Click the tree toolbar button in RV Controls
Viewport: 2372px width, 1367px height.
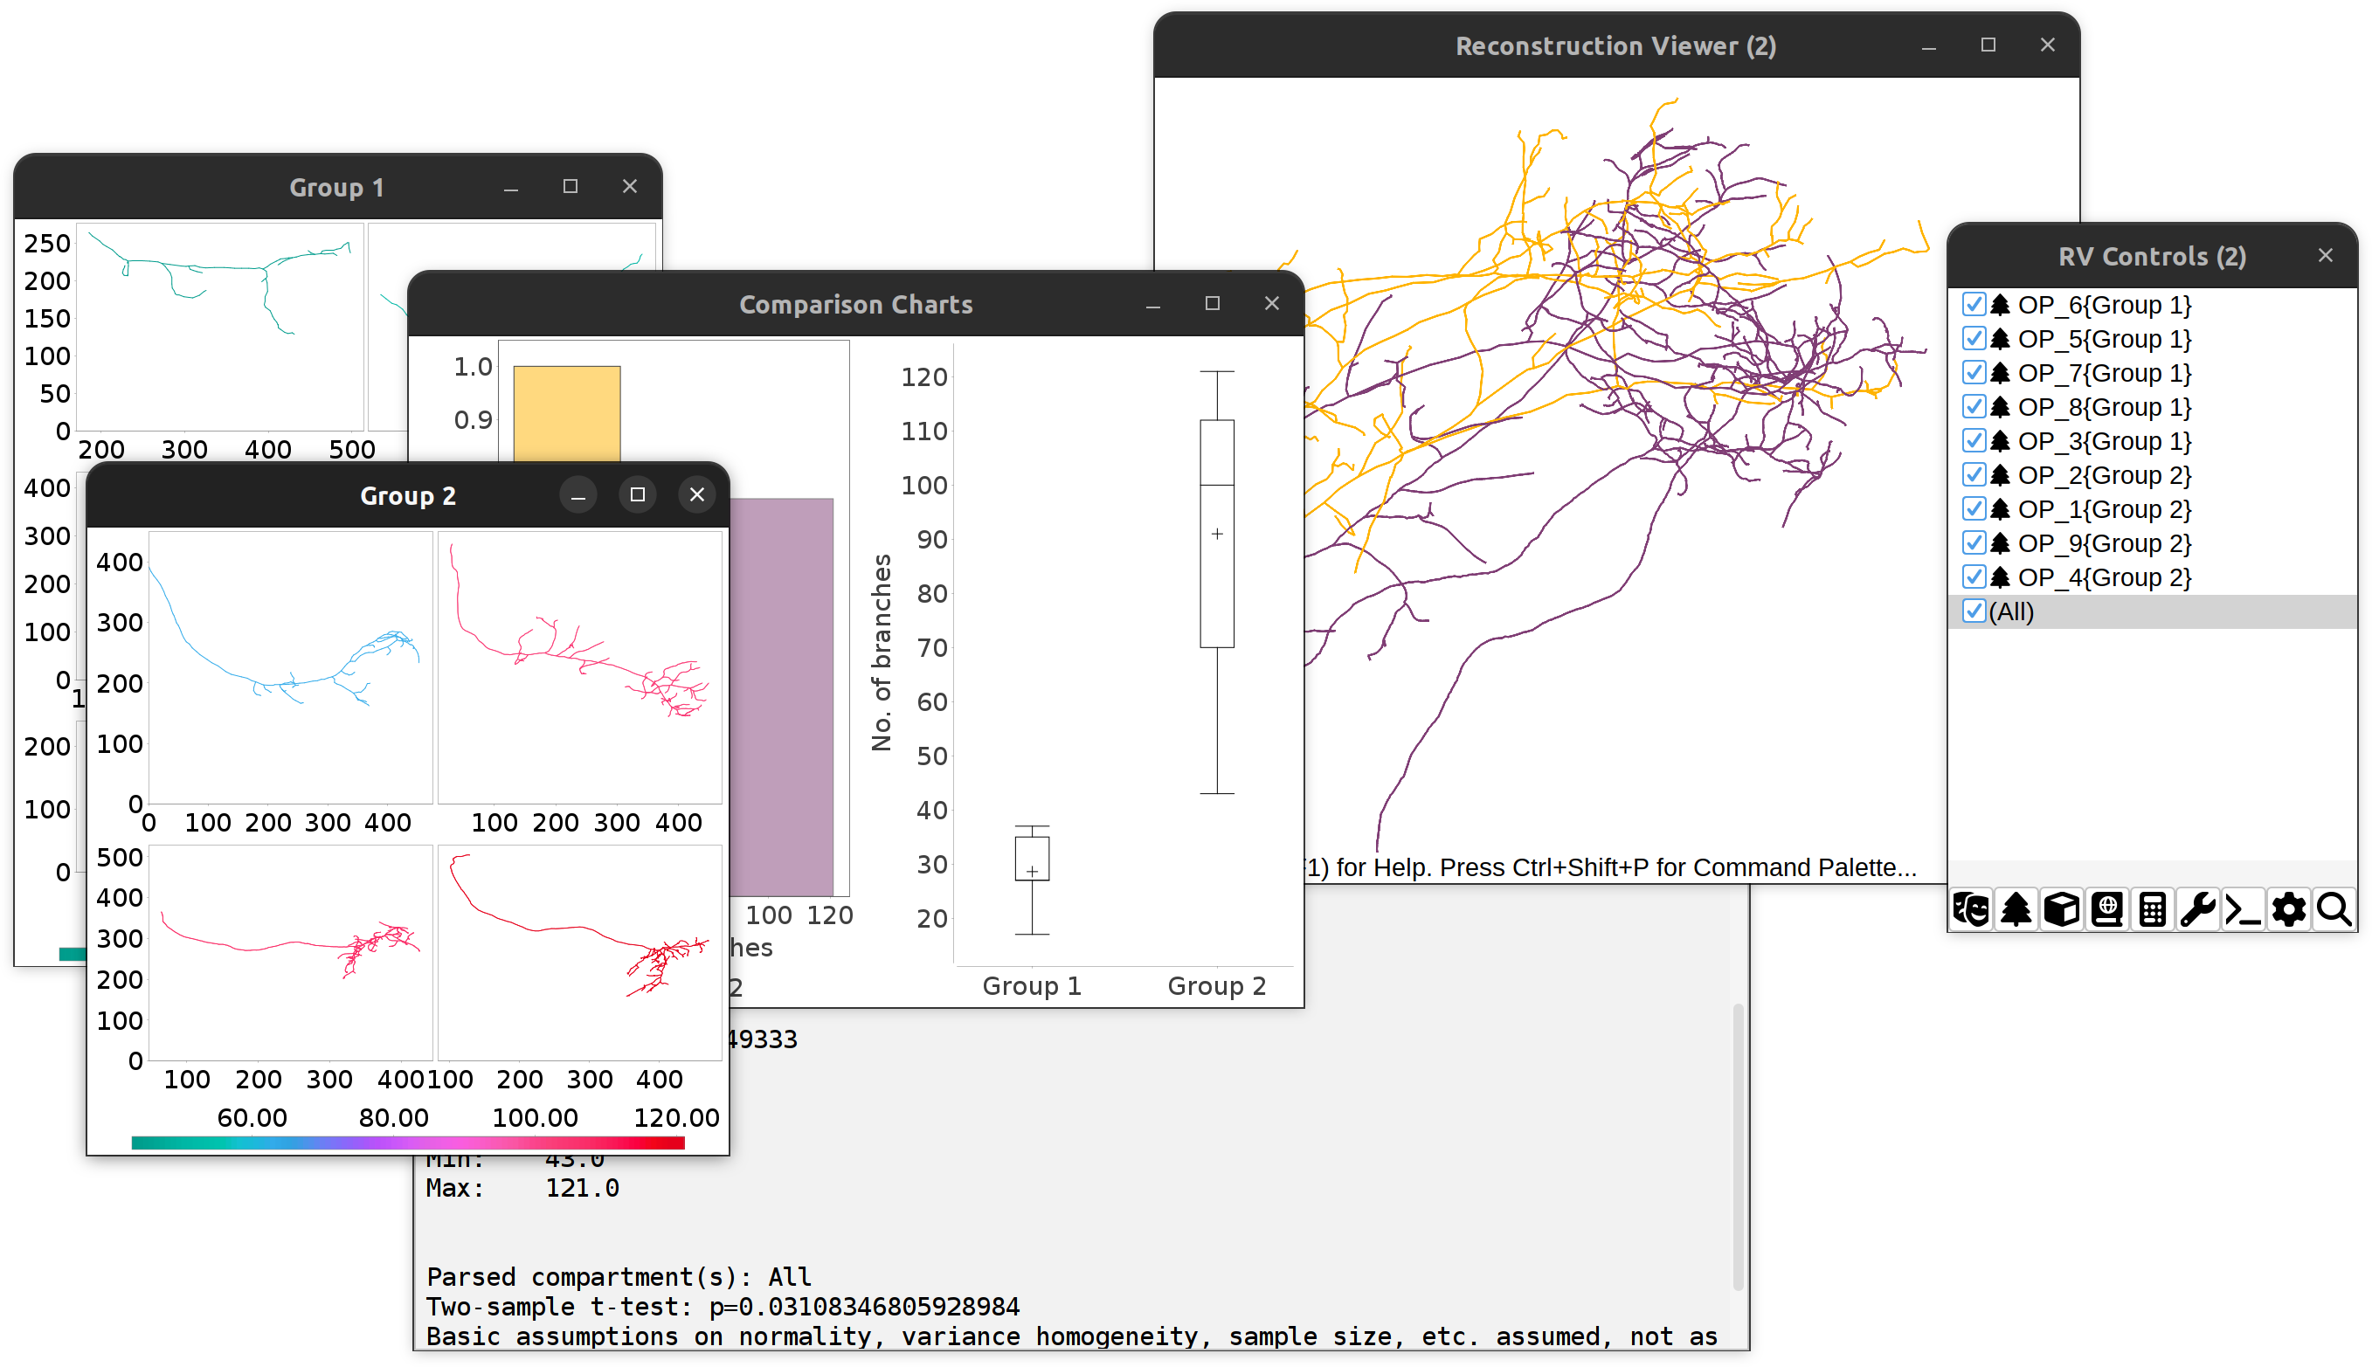click(x=2016, y=908)
